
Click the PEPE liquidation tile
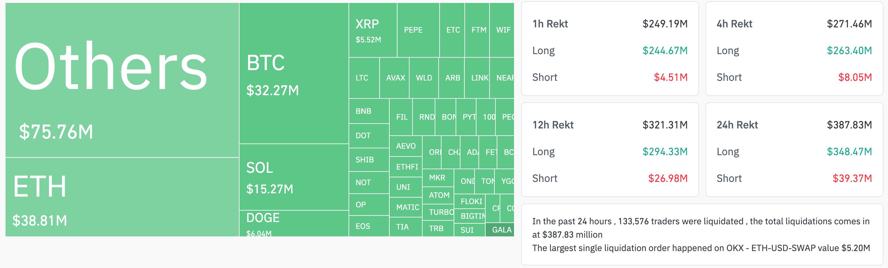coord(418,30)
